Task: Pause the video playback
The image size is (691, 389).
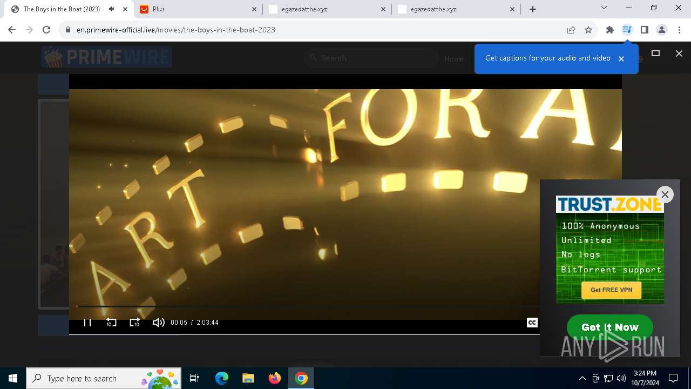Action: tap(87, 323)
